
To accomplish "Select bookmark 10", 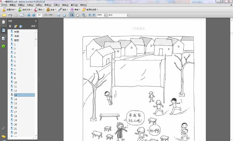I will pos(16,82).
